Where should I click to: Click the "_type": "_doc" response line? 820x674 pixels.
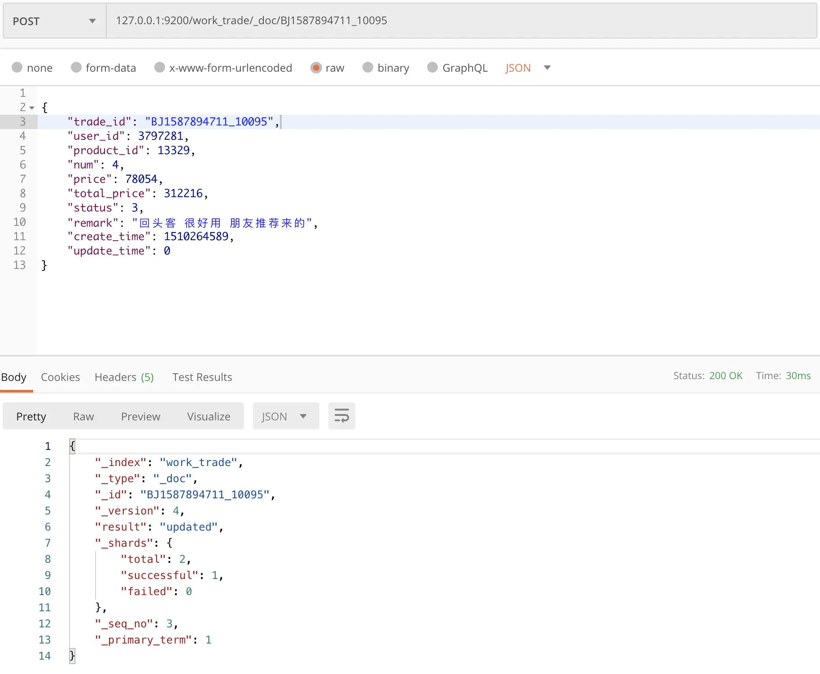point(146,479)
